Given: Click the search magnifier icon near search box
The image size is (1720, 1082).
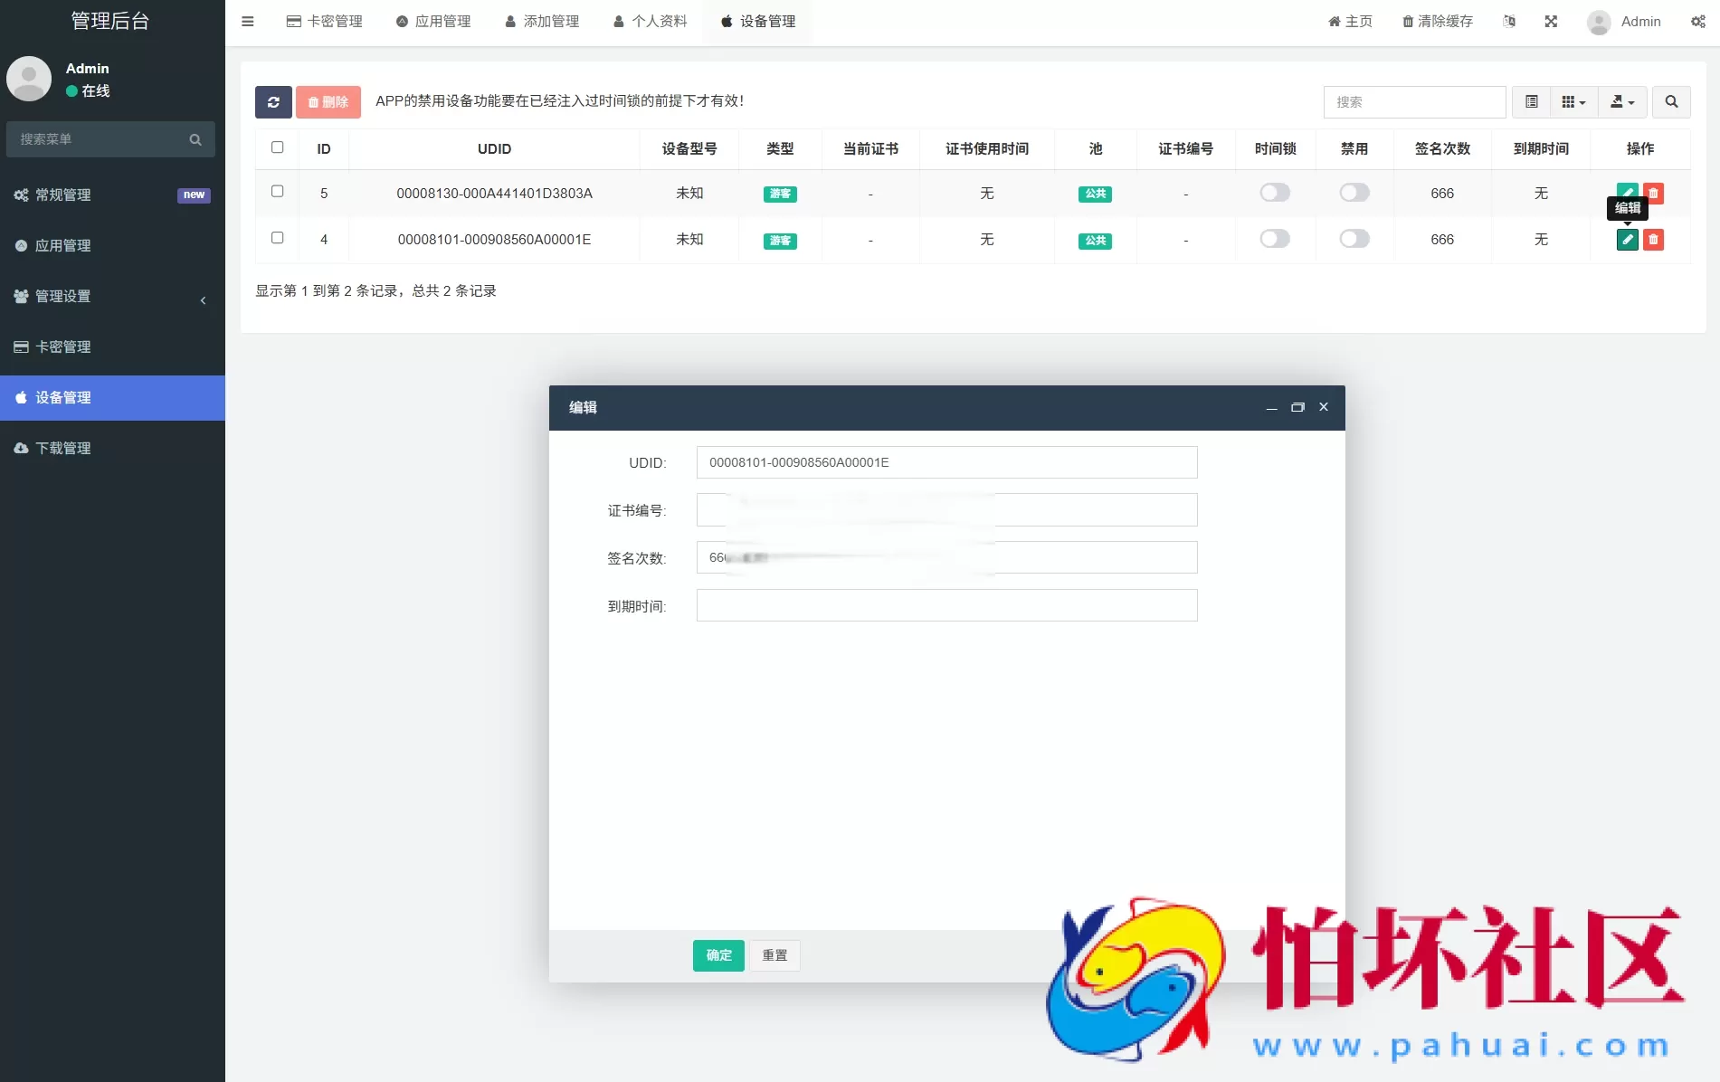Looking at the screenshot, I should tap(1671, 101).
